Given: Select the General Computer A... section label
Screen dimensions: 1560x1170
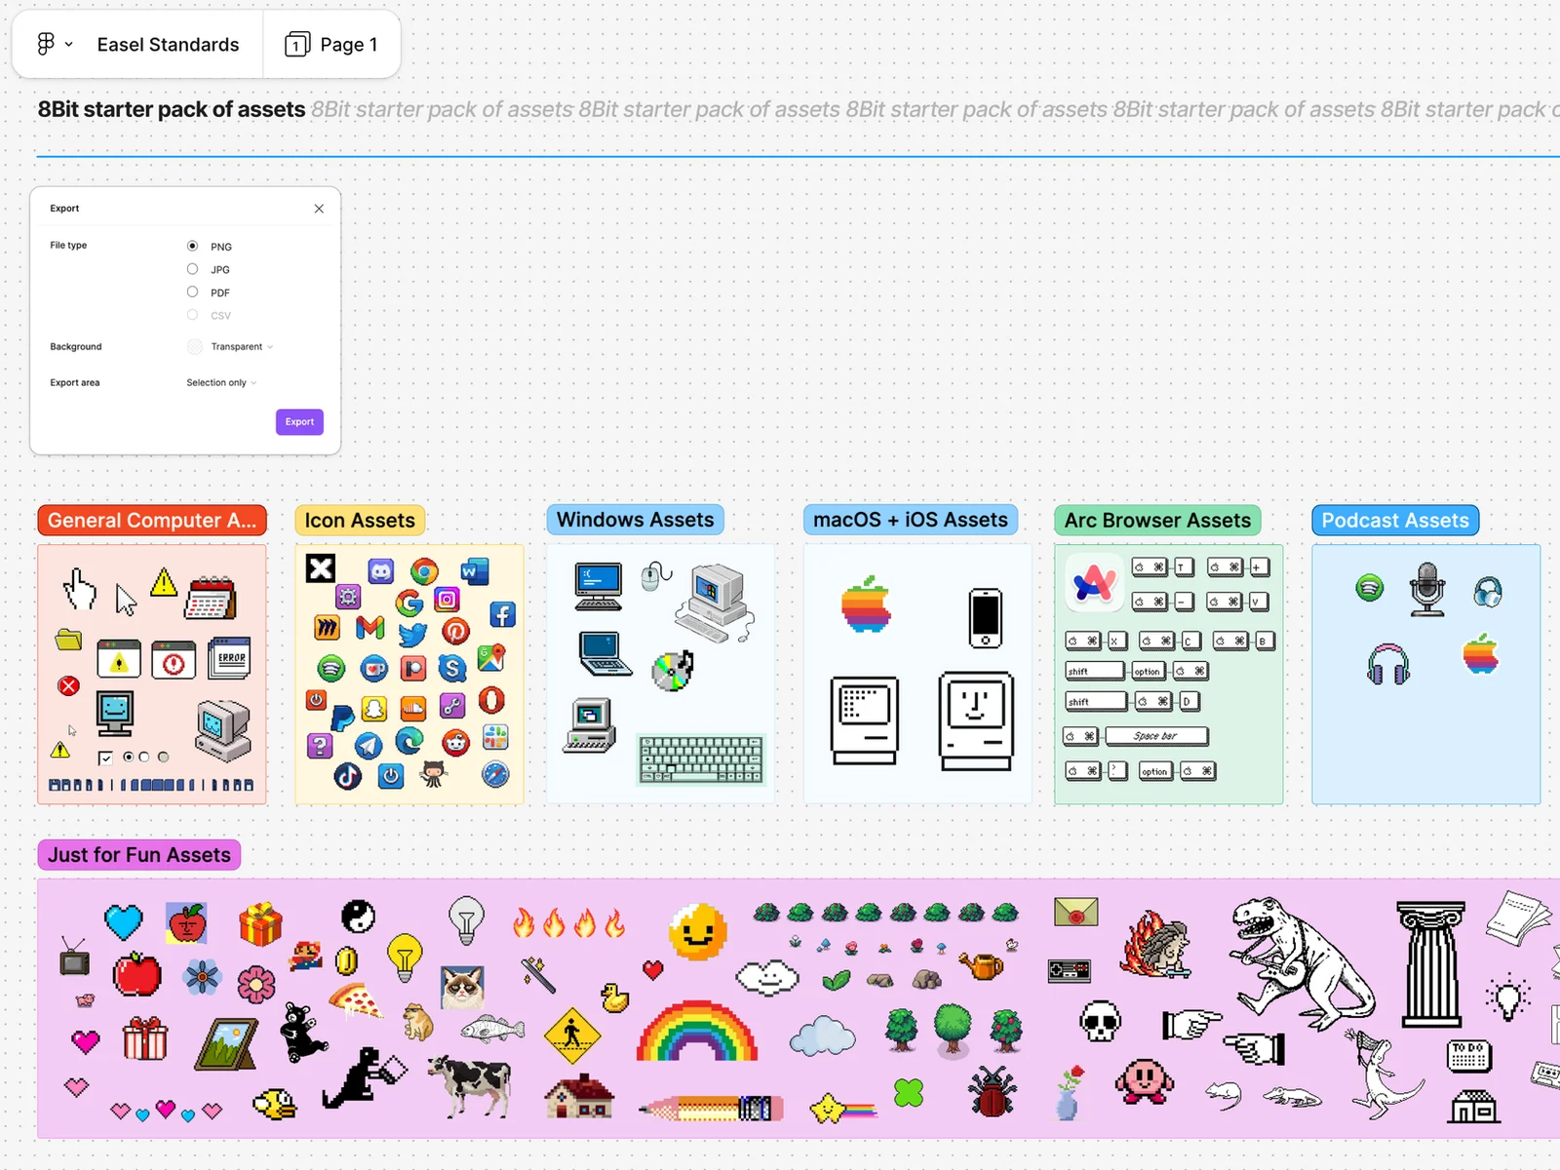Looking at the screenshot, I should click(152, 521).
